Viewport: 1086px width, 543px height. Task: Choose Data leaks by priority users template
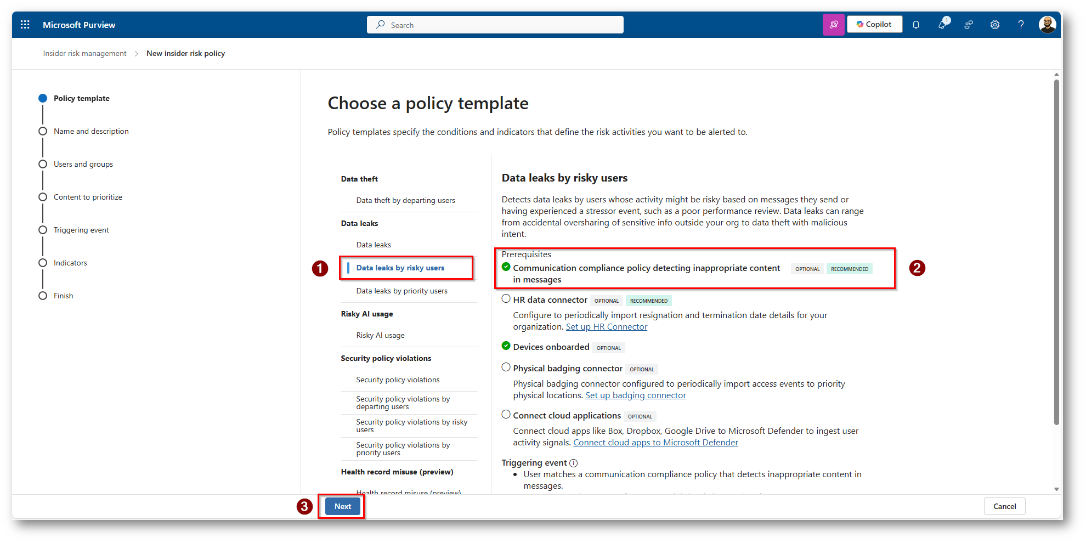[x=401, y=291]
